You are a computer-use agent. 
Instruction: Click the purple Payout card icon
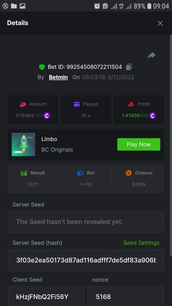(77, 104)
